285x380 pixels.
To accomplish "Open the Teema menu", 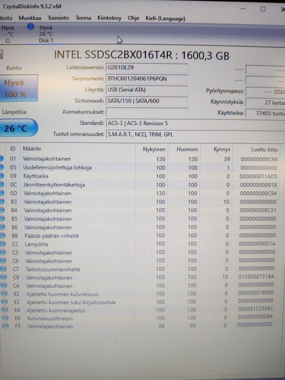I will [83, 18].
